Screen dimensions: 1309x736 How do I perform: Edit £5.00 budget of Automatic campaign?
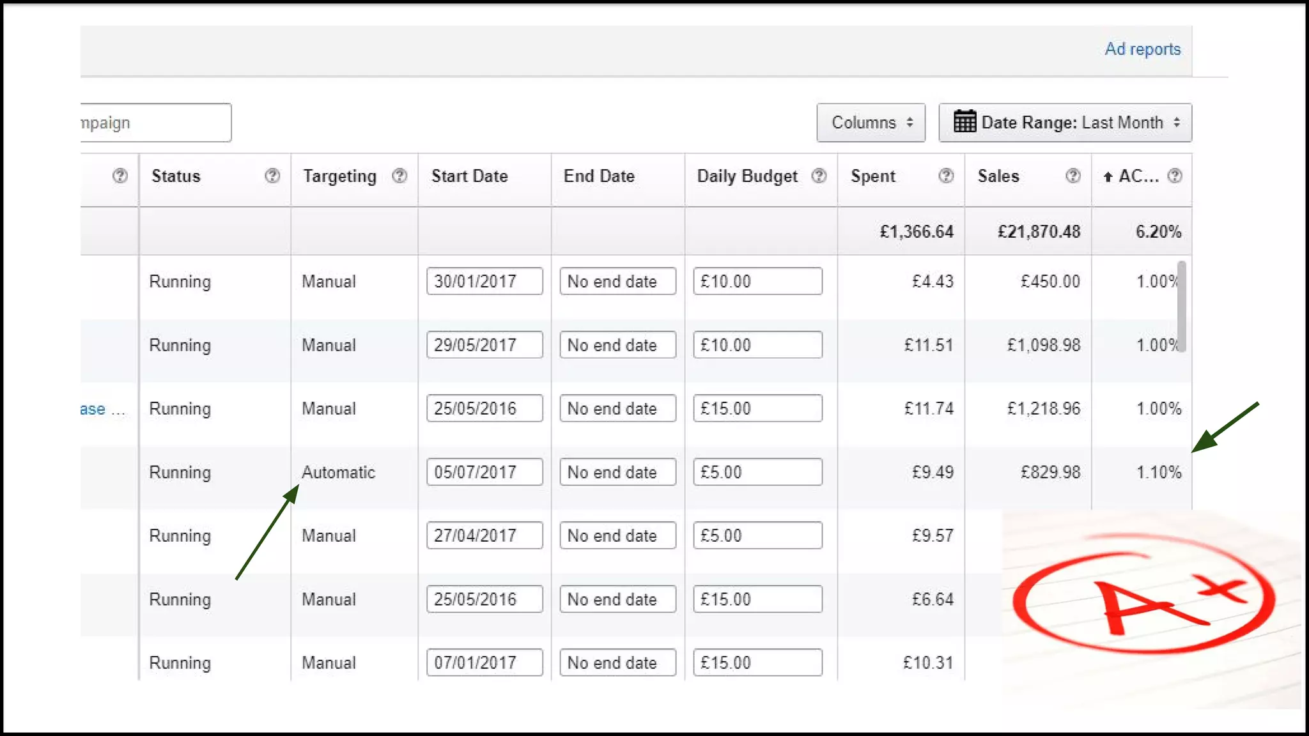coord(757,472)
